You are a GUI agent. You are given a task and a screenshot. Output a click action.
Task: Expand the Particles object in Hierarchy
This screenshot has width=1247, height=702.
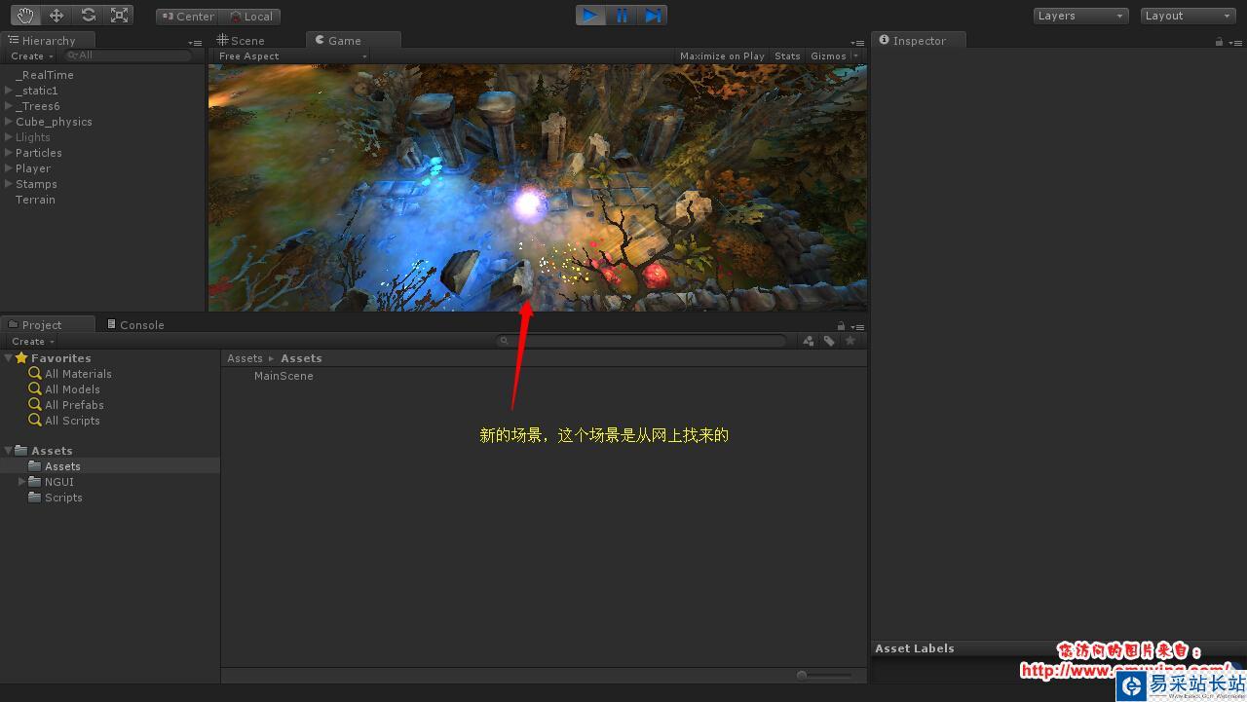pyautogui.click(x=9, y=153)
